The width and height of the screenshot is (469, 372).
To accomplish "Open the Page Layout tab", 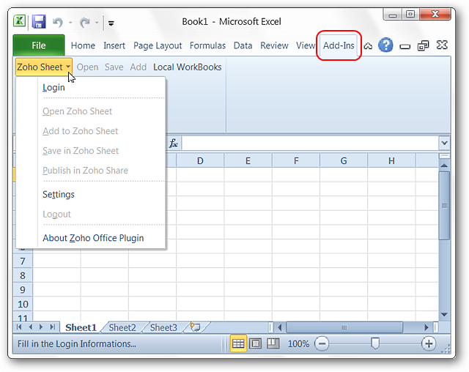I will [x=158, y=45].
